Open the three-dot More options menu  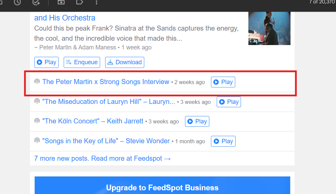tap(97, 2)
